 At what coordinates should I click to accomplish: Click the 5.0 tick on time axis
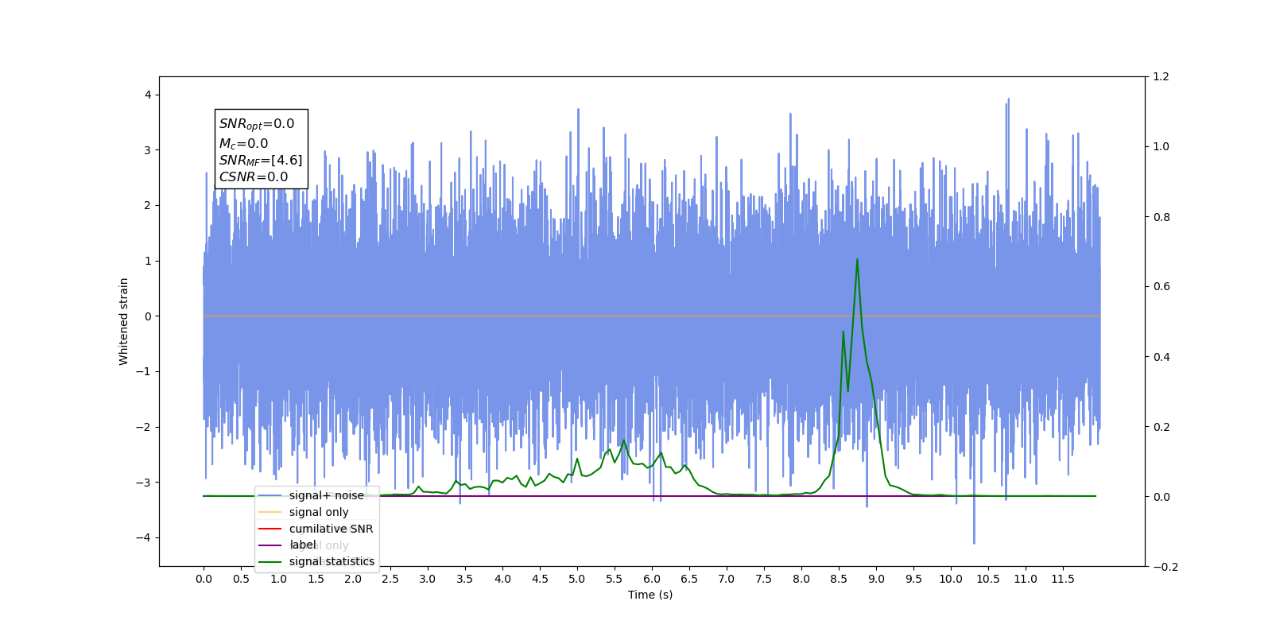[577, 579]
